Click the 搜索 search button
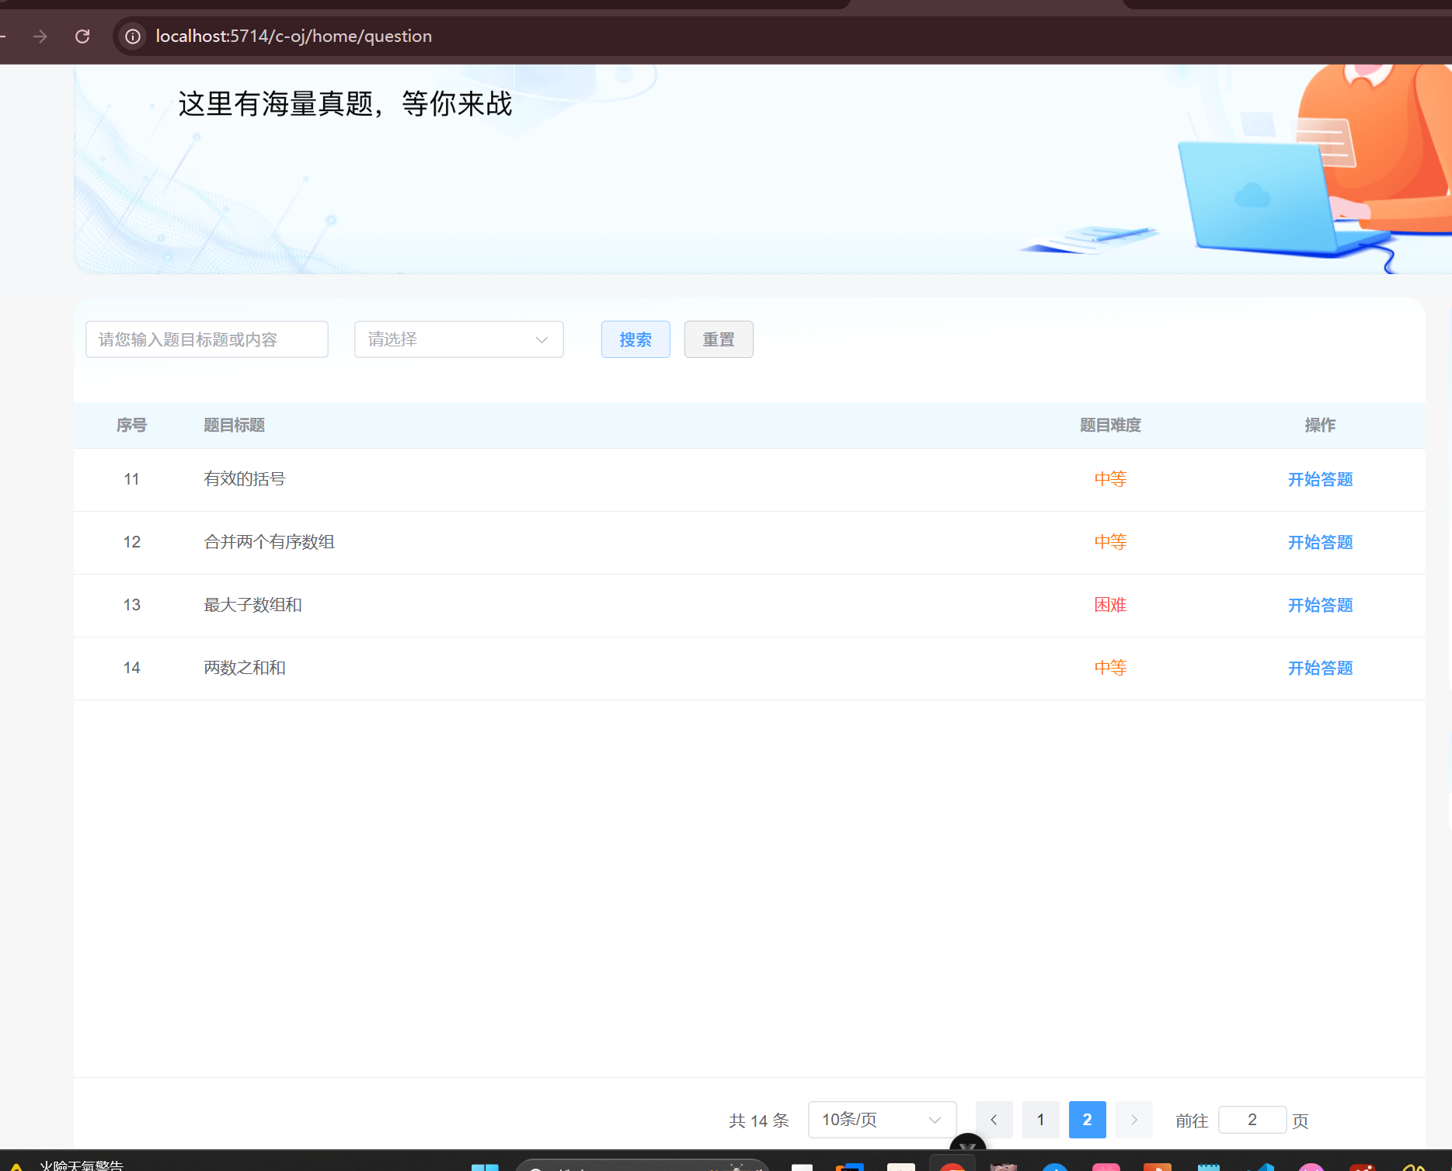 coord(635,339)
